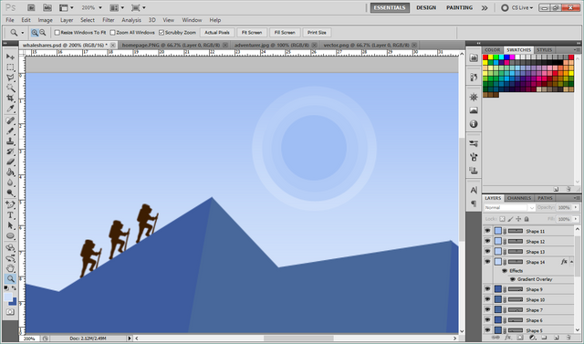This screenshot has height=344, width=584.
Task: Select the Path Selection tool
Action: pos(10,226)
